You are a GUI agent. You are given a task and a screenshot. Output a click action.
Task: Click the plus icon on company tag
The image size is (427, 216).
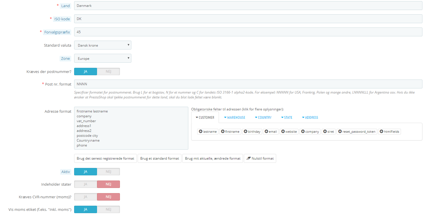[x=303, y=132]
